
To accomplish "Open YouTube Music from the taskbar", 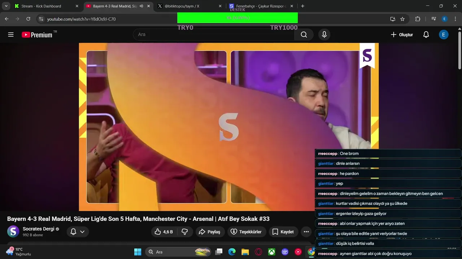I will point(298,252).
